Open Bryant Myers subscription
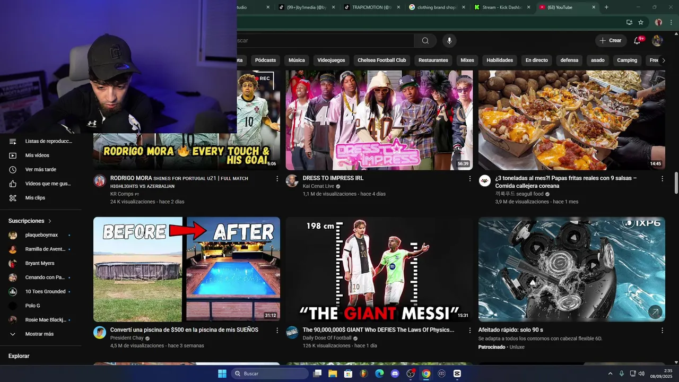The width and height of the screenshot is (679, 382). point(40,263)
